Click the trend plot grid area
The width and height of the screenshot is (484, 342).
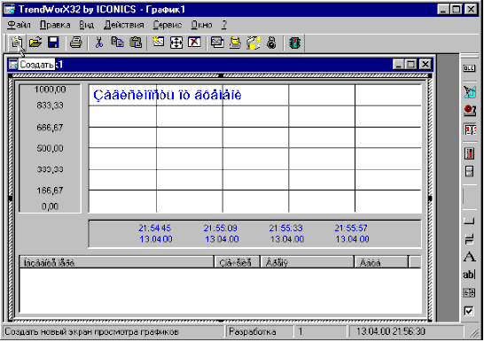[255, 149]
